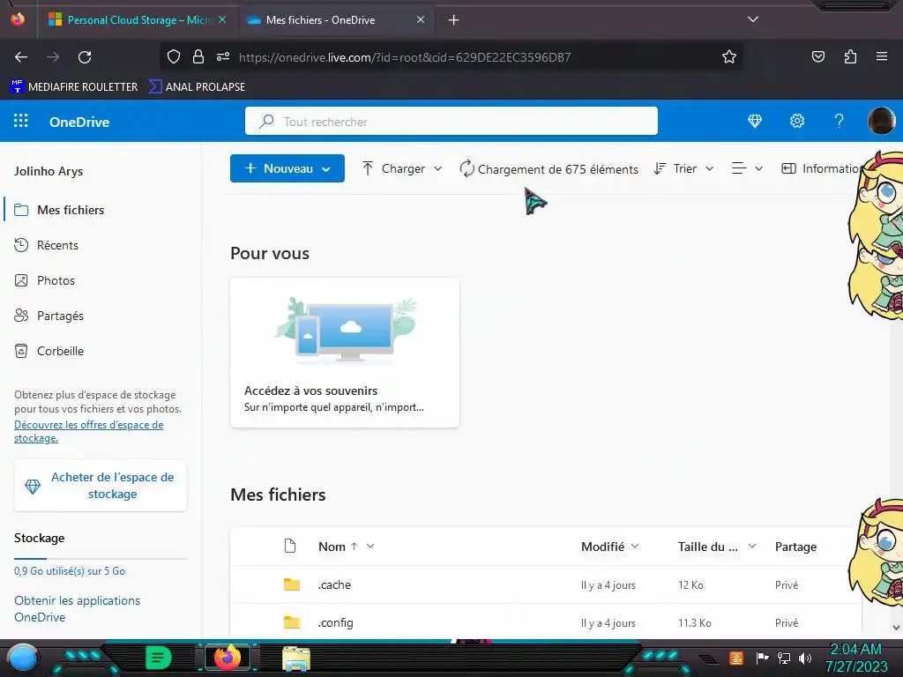Click the taskbar clock 2:04 AM
The image size is (903, 677).
(x=855, y=650)
